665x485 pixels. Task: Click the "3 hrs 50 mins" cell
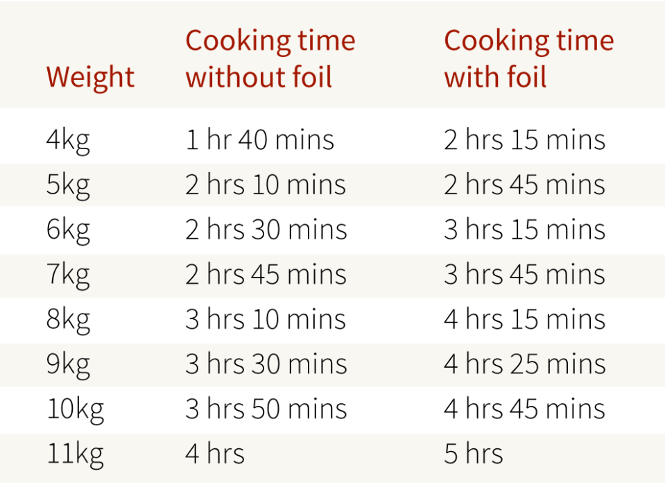point(266,409)
